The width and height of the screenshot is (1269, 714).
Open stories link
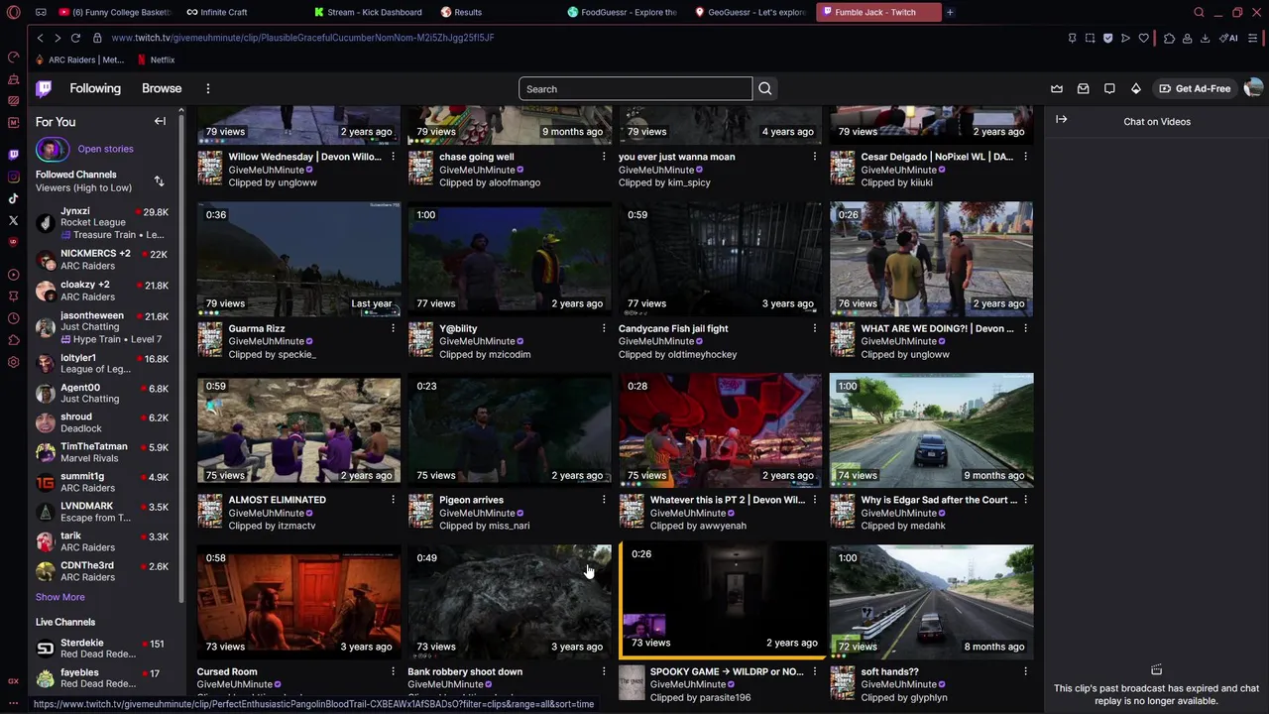[x=105, y=149]
